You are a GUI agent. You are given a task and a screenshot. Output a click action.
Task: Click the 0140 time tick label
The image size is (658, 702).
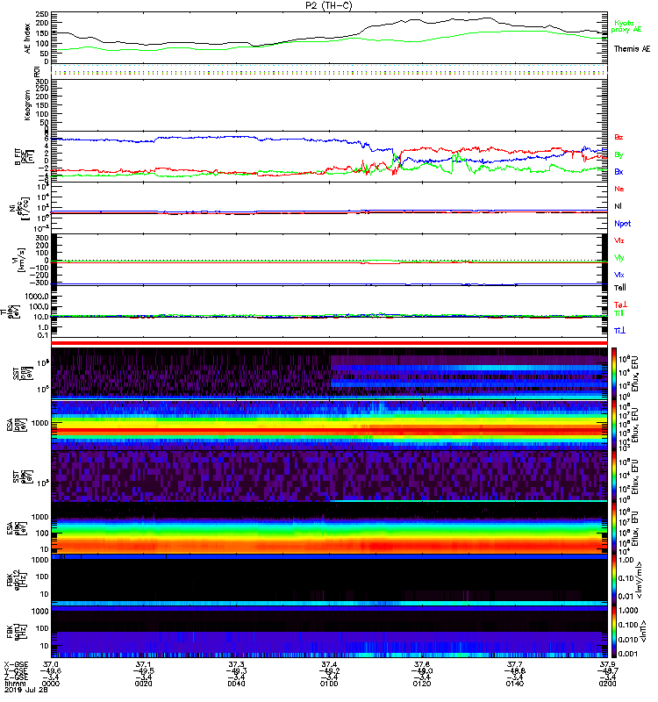(x=515, y=684)
